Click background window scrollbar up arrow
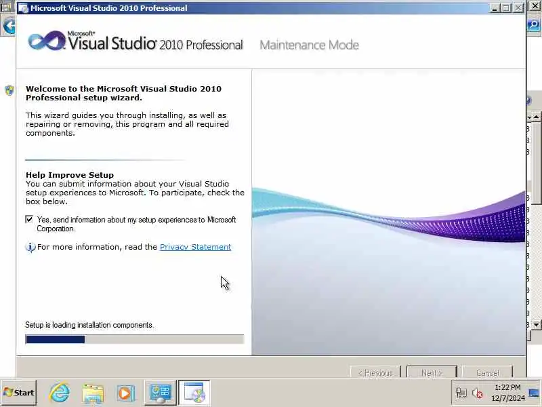Viewport: 542px width, 407px height. pos(536,117)
